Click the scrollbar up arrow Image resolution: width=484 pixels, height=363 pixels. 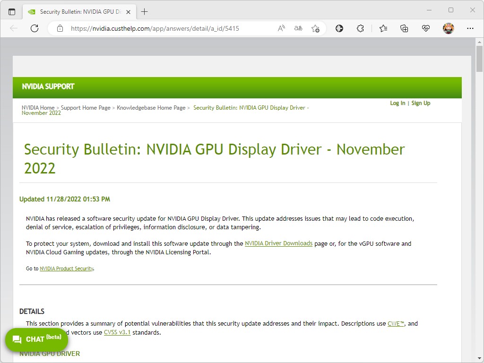[479, 42]
